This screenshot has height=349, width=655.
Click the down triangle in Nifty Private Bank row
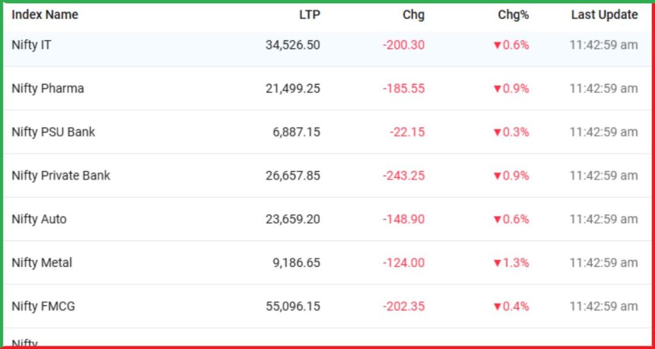pos(497,176)
